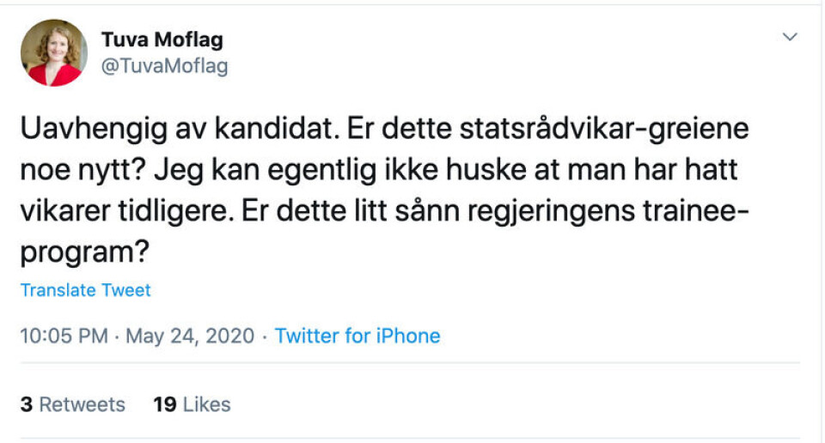
Task: Open the Twitter for iPhone source link
Action: coord(357,336)
